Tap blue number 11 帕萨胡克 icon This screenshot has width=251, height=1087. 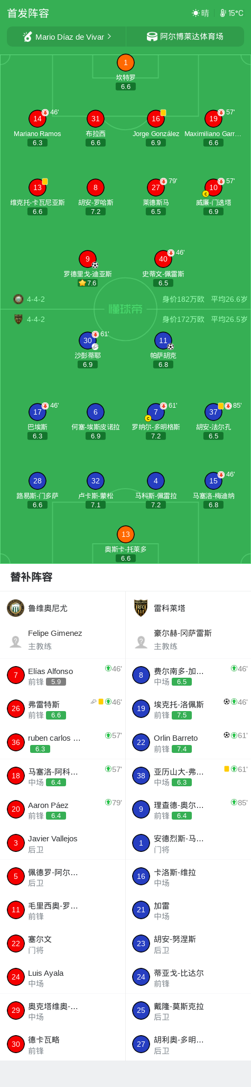[163, 340]
